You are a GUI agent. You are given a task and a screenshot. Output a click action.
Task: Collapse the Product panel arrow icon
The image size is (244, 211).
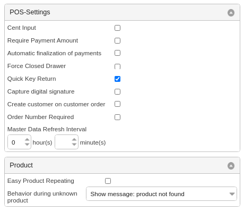[231, 166]
